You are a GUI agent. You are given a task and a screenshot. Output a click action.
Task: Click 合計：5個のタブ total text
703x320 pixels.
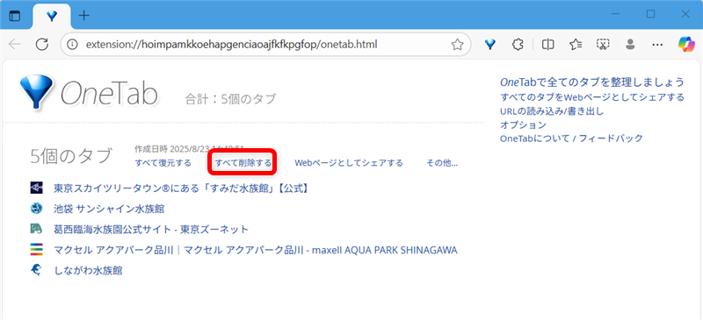230,99
